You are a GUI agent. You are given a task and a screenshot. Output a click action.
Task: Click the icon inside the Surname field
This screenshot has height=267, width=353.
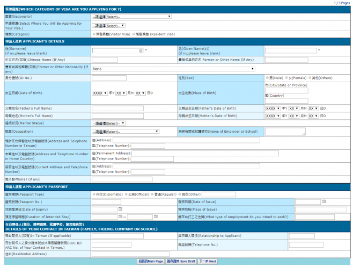141,50
